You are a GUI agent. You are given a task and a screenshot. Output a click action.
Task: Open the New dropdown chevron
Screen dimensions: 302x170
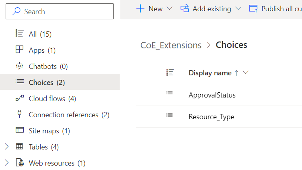(x=169, y=8)
